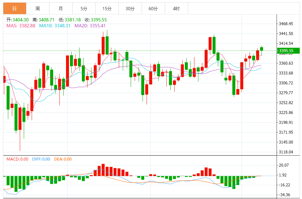Open the 4时 timeframe tab
The width and height of the screenshot is (302, 199).
coord(177,9)
